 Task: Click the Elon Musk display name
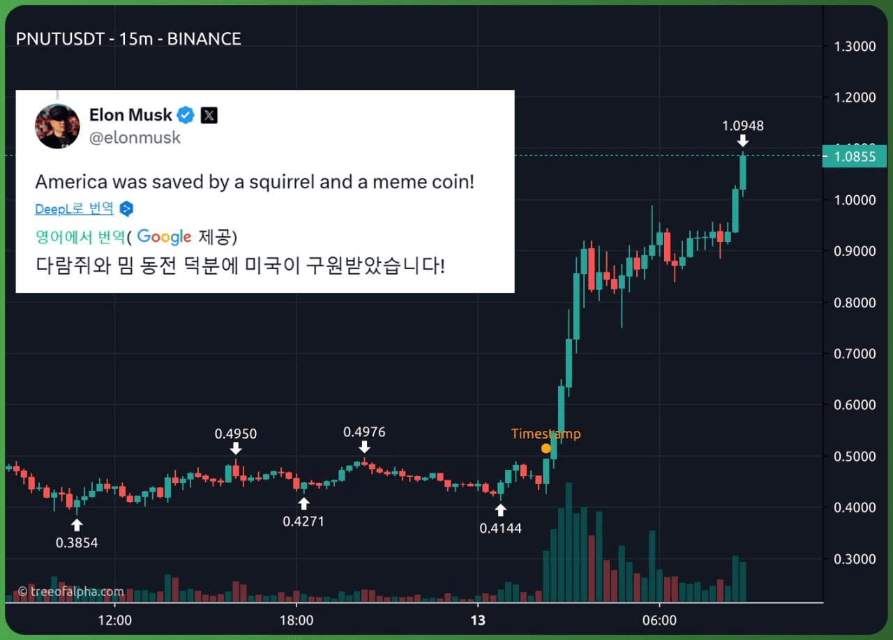point(130,115)
